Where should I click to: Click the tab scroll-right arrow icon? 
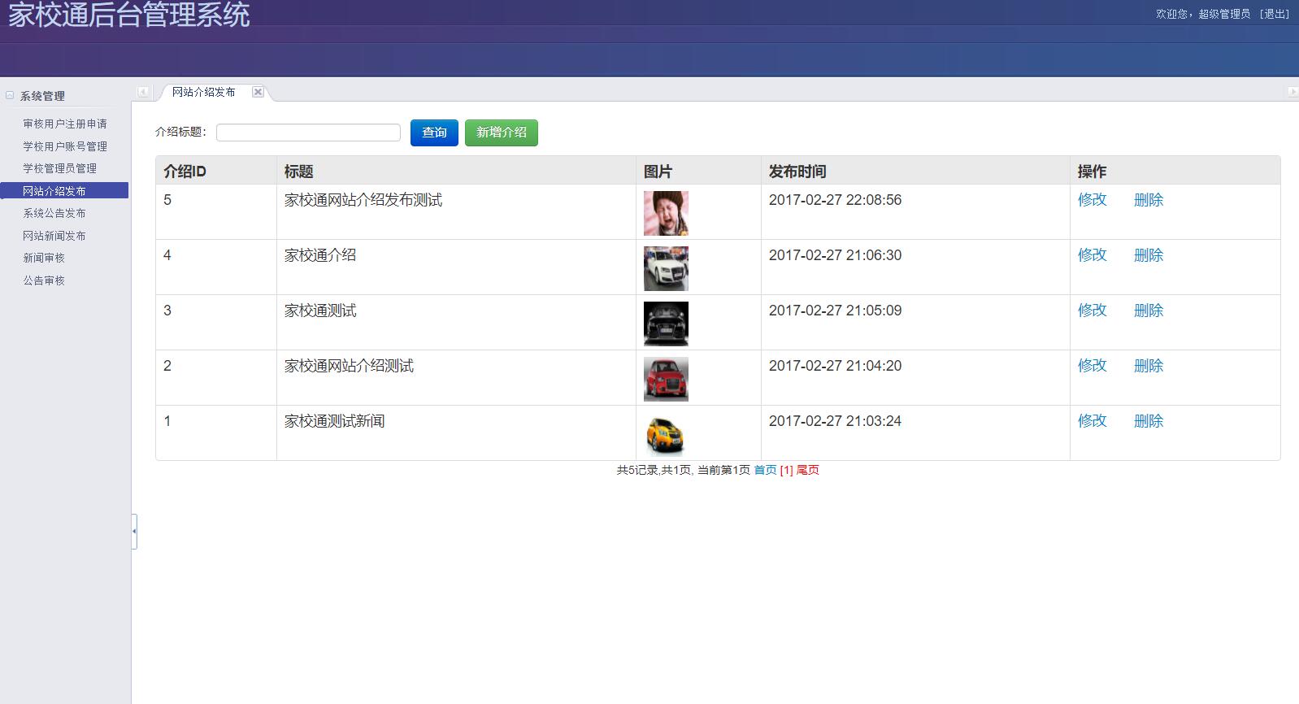click(1292, 92)
